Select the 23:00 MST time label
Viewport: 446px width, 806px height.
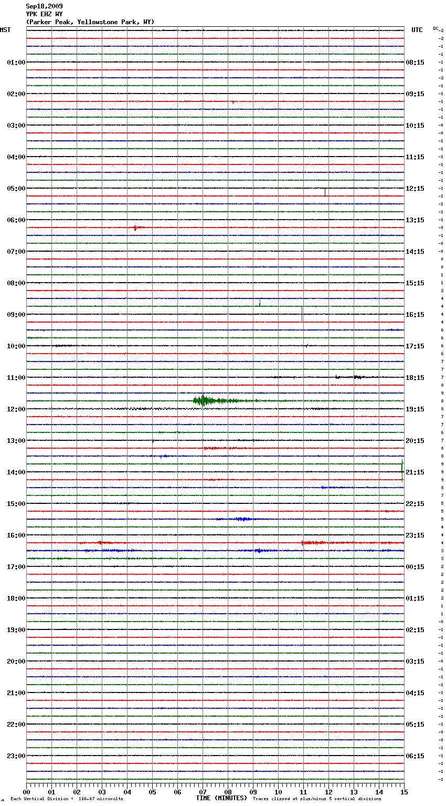pyautogui.click(x=16, y=756)
